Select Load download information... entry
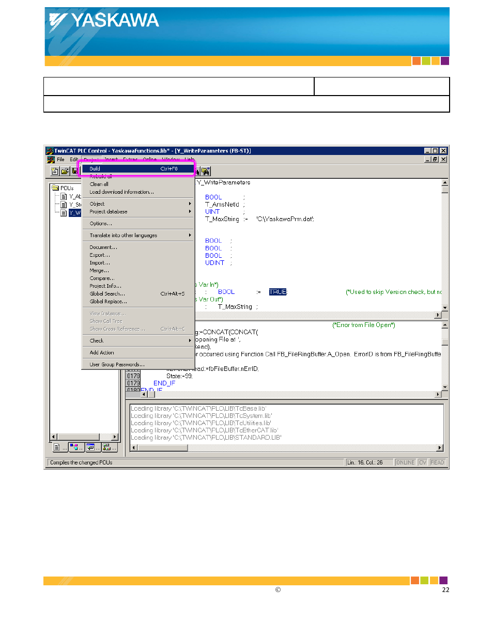 click(x=138, y=192)
